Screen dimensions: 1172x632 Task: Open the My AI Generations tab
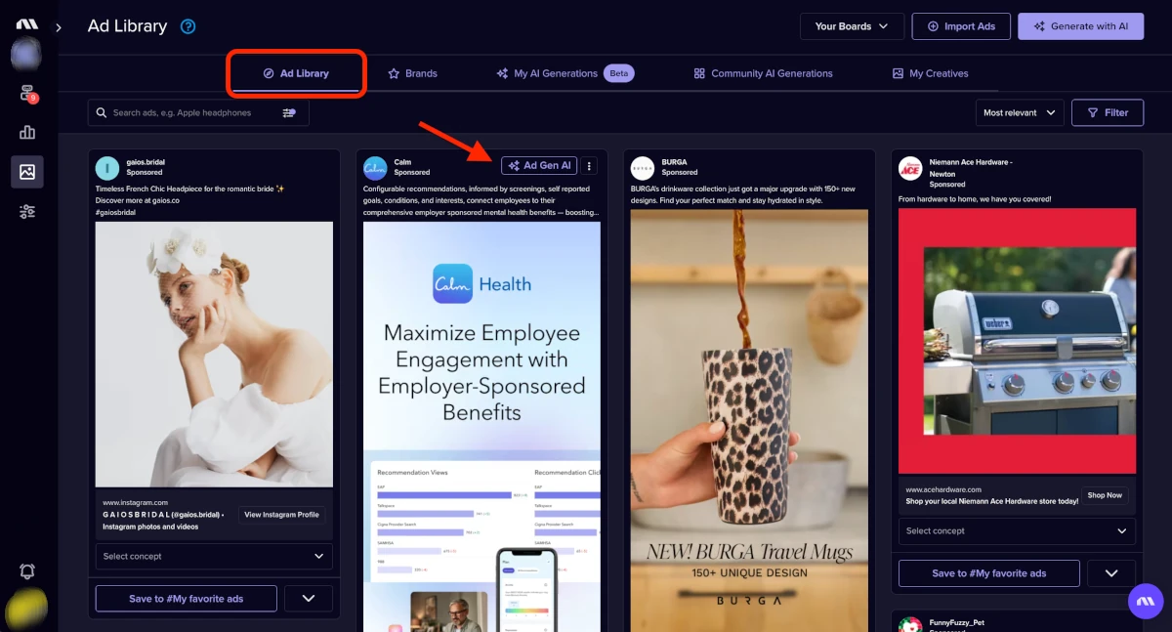[565, 73]
